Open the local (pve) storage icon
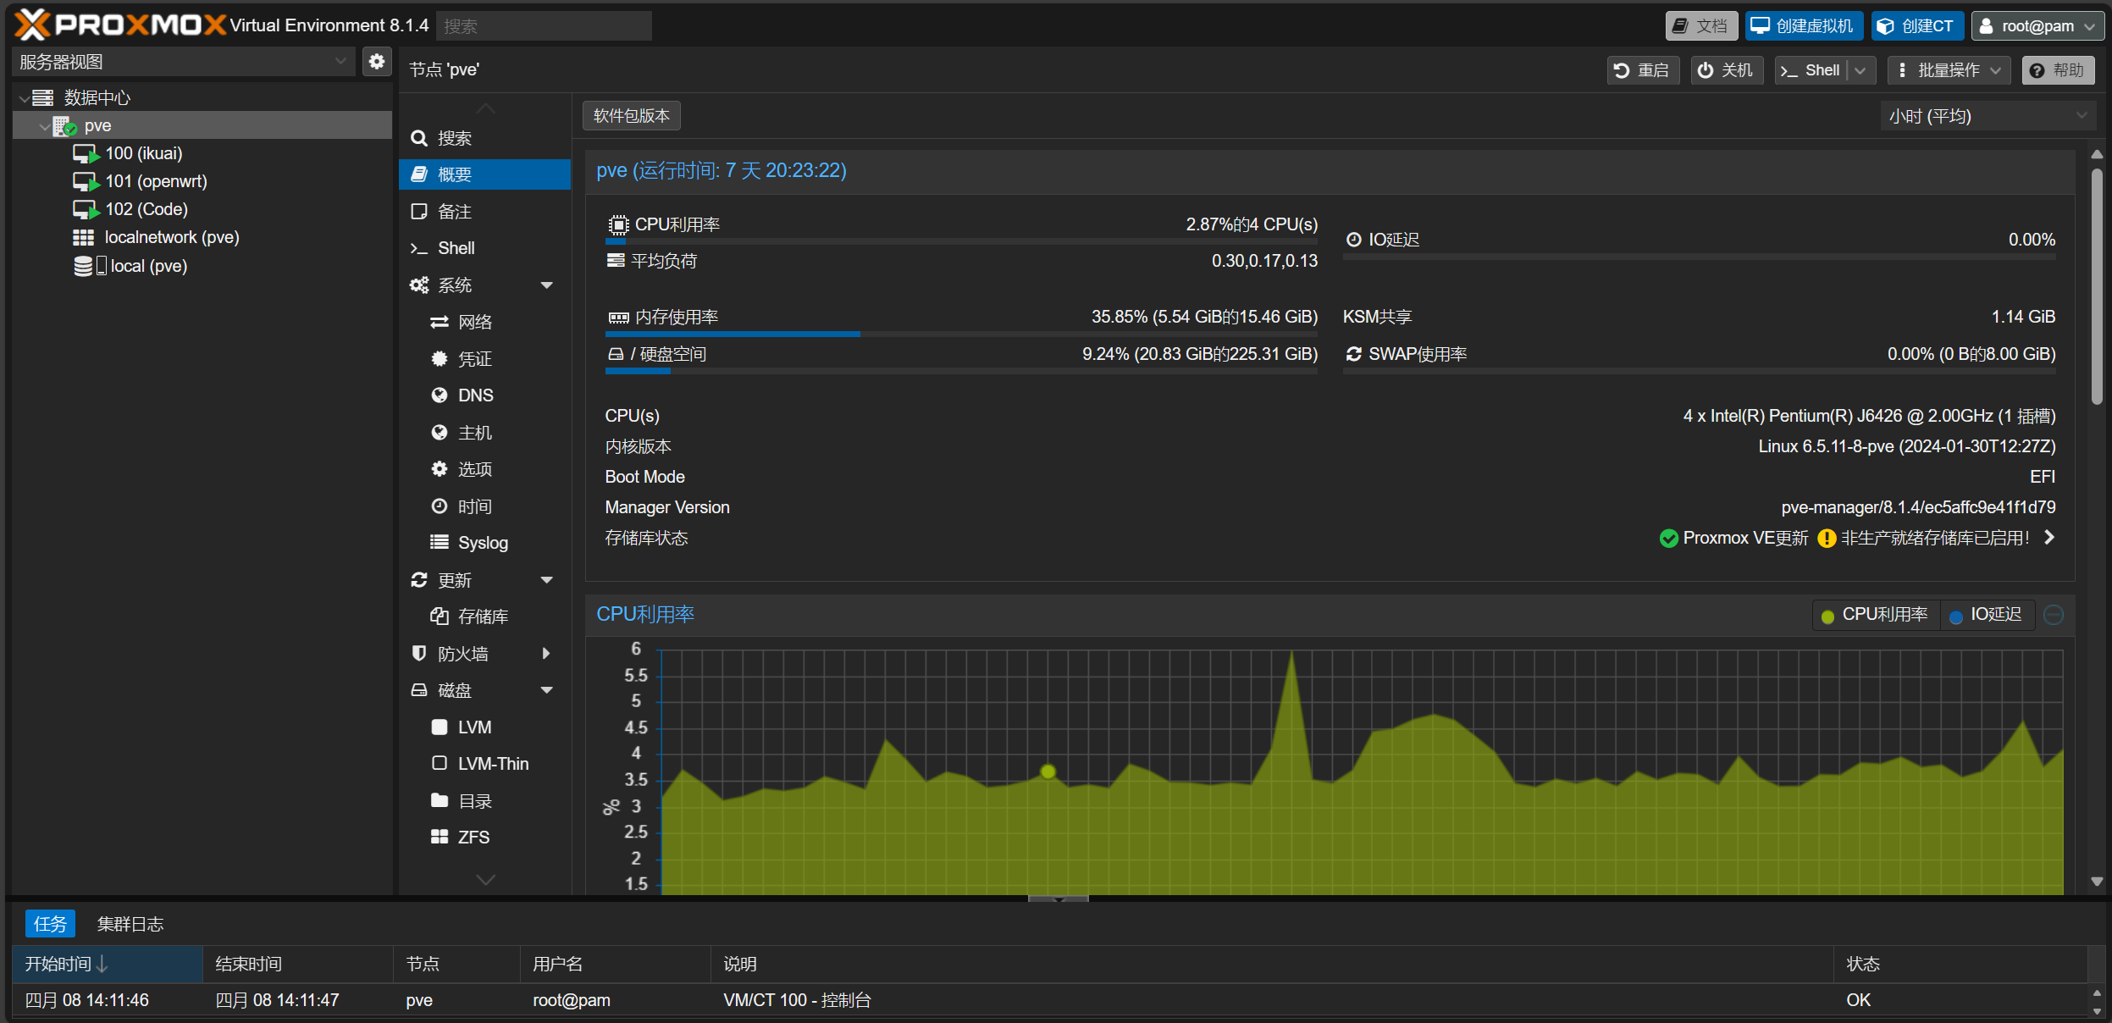 (83, 266)
